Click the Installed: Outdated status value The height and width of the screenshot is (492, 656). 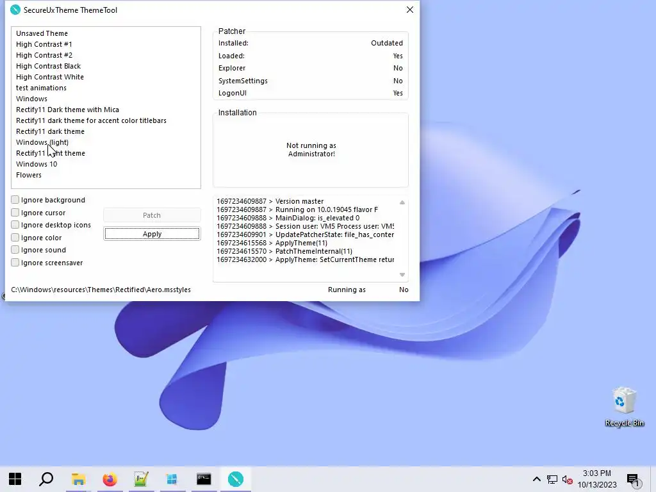[386, 43]
